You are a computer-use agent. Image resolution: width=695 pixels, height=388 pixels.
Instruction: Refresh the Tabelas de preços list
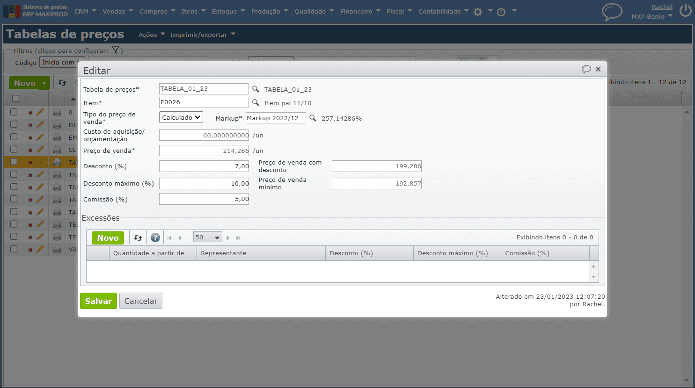[x=62, y=83]
